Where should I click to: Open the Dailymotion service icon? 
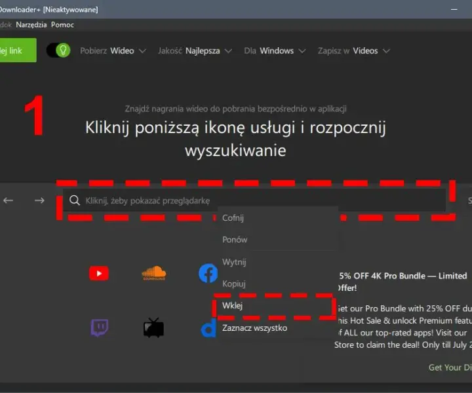208,328
